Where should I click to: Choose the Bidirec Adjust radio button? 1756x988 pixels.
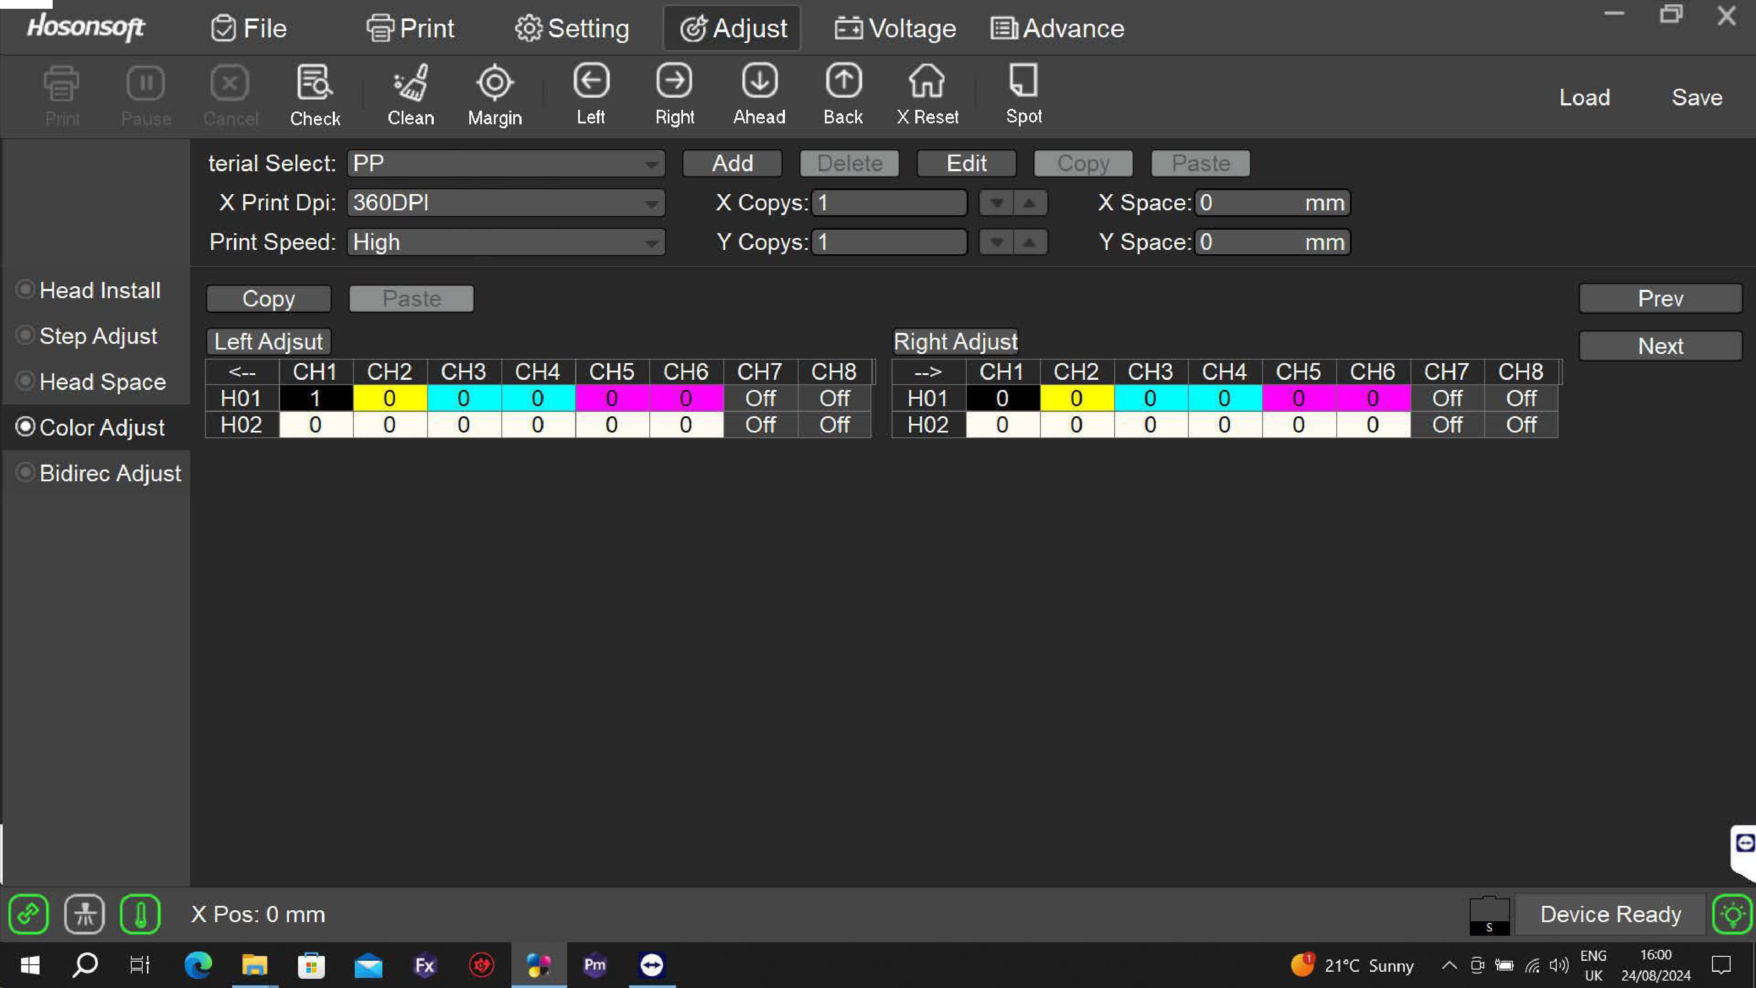coord(25,472)
